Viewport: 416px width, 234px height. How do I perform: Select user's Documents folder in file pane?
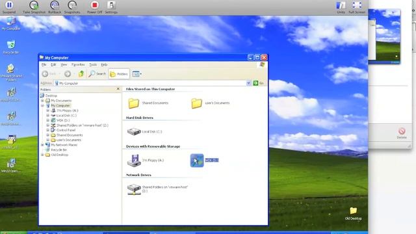pos(211,103)
